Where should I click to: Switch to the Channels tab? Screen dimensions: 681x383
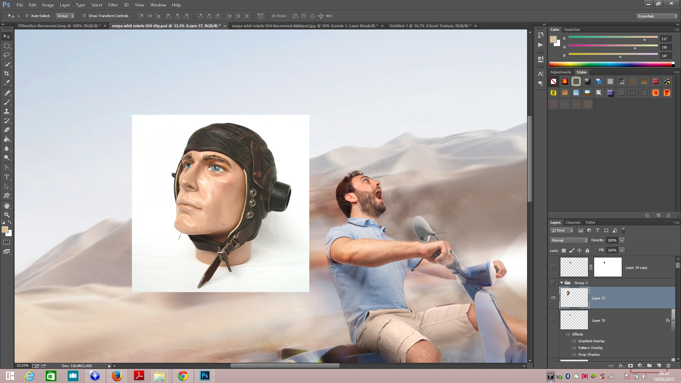573,223
